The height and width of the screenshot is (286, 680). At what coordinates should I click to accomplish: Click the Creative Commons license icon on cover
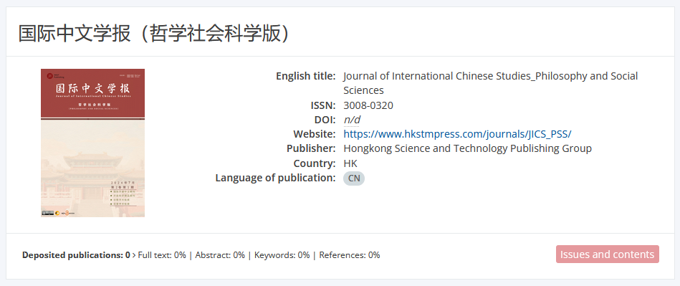[x=48, y=213]
